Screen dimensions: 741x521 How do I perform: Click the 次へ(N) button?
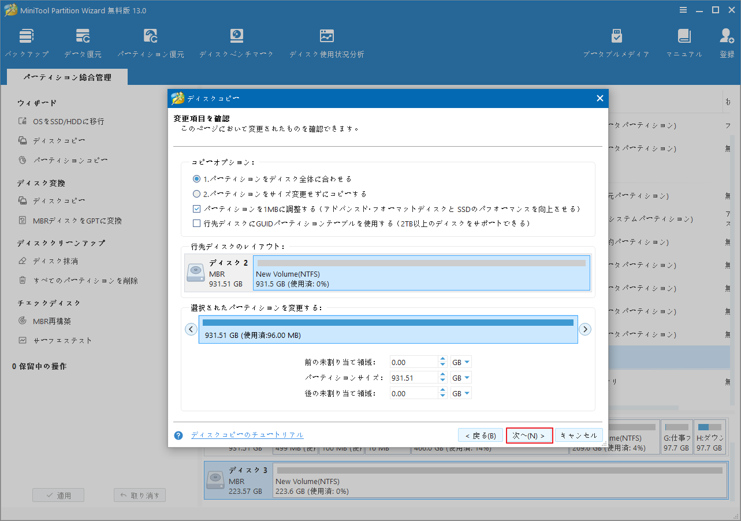528,435
